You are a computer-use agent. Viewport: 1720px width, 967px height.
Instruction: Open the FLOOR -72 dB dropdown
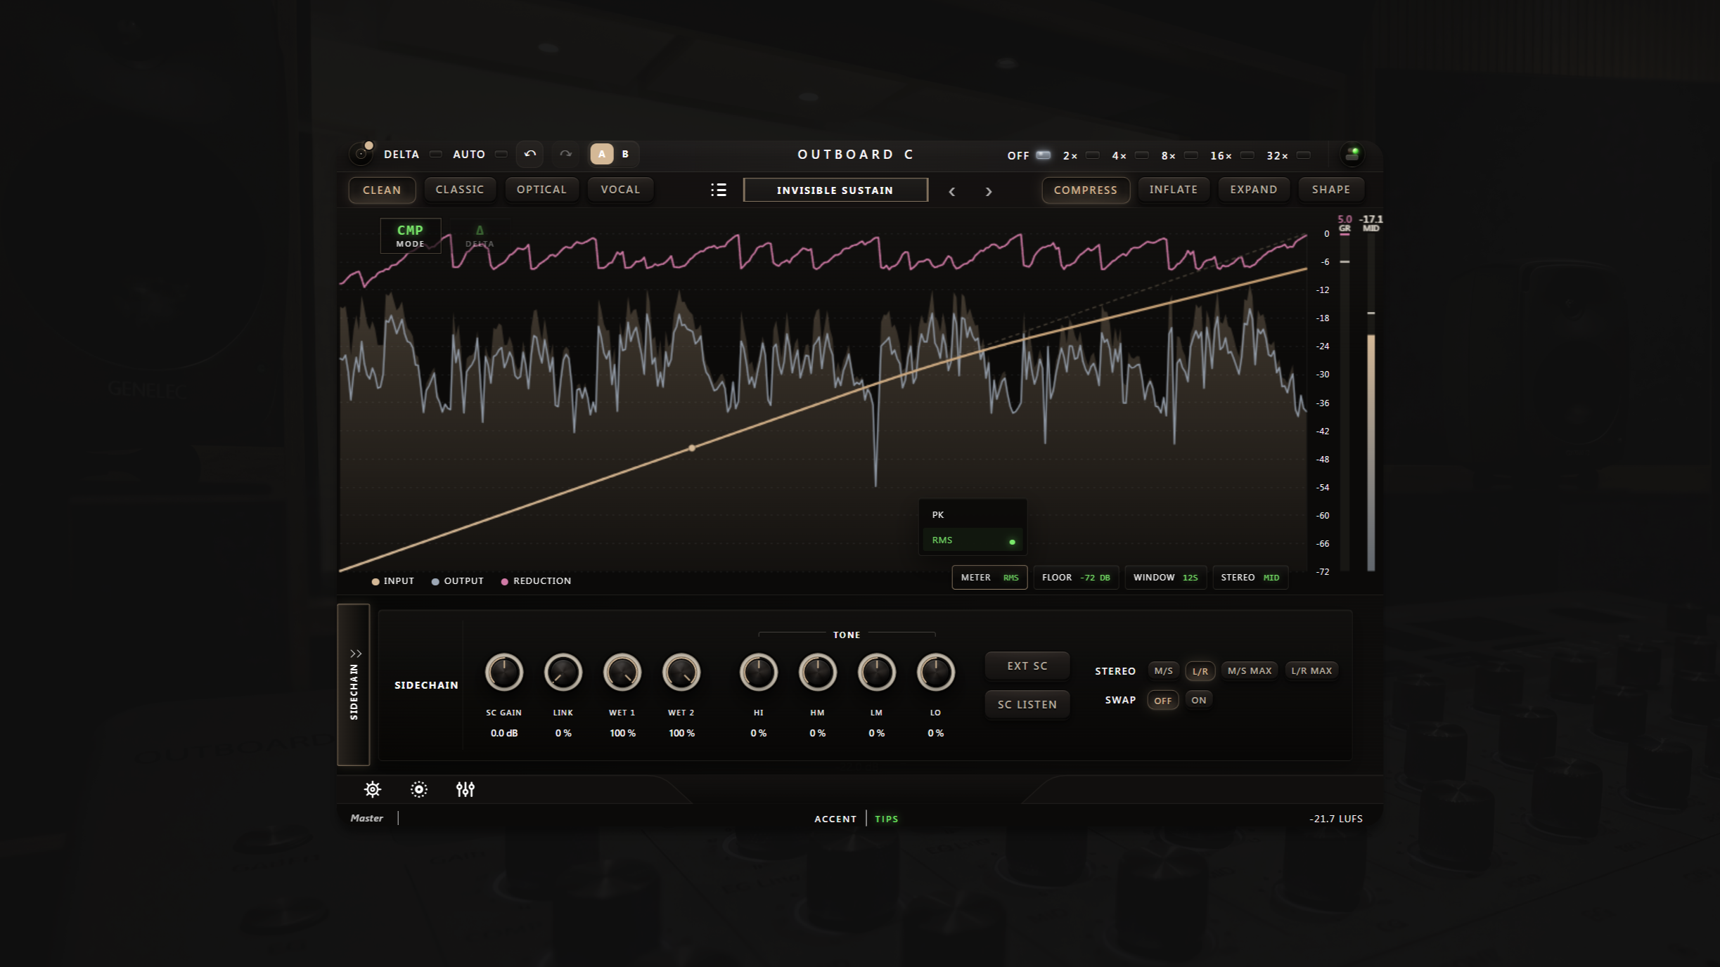pos(1076,578)
